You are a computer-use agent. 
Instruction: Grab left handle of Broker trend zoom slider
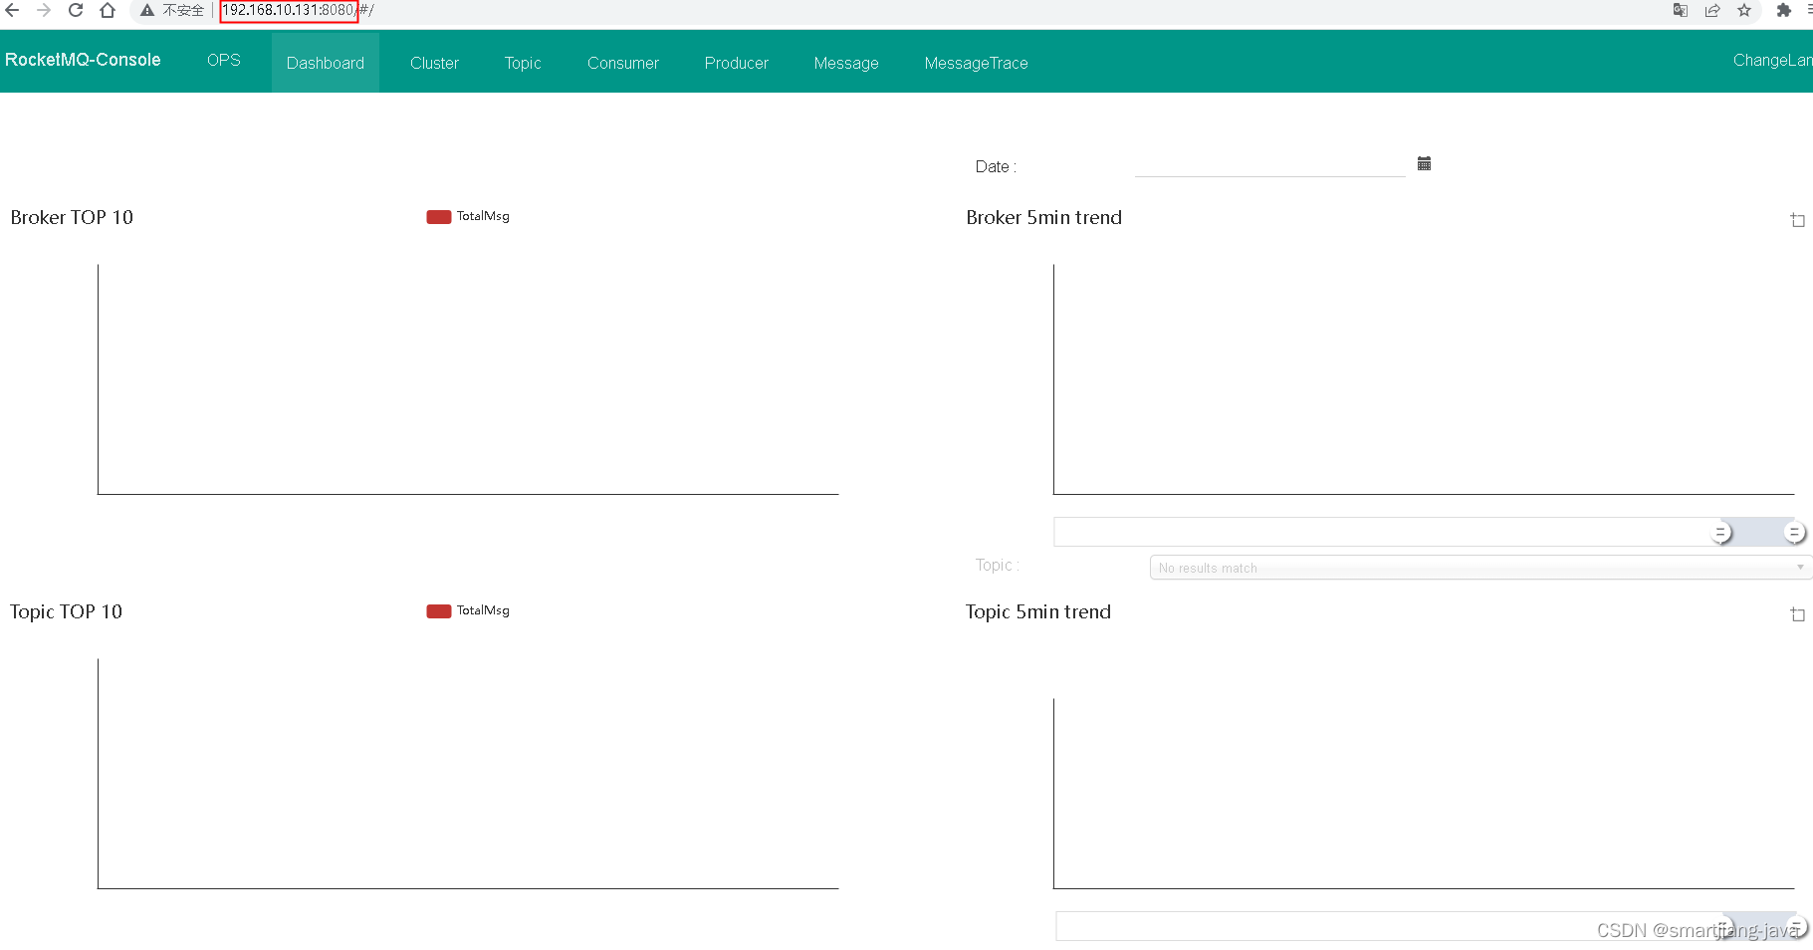(x=1721, y=533)
